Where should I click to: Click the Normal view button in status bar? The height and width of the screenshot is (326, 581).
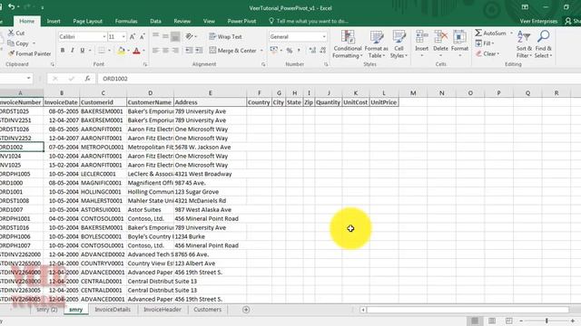pyautogui.click(x=475, y=321)
